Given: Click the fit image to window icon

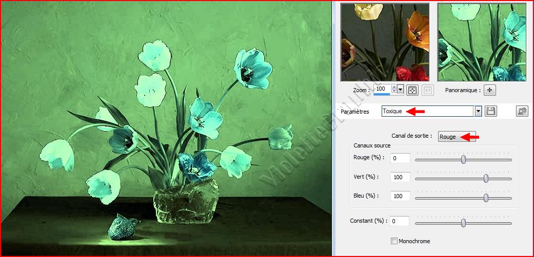Looking at the screenshot, I should 412,90.
